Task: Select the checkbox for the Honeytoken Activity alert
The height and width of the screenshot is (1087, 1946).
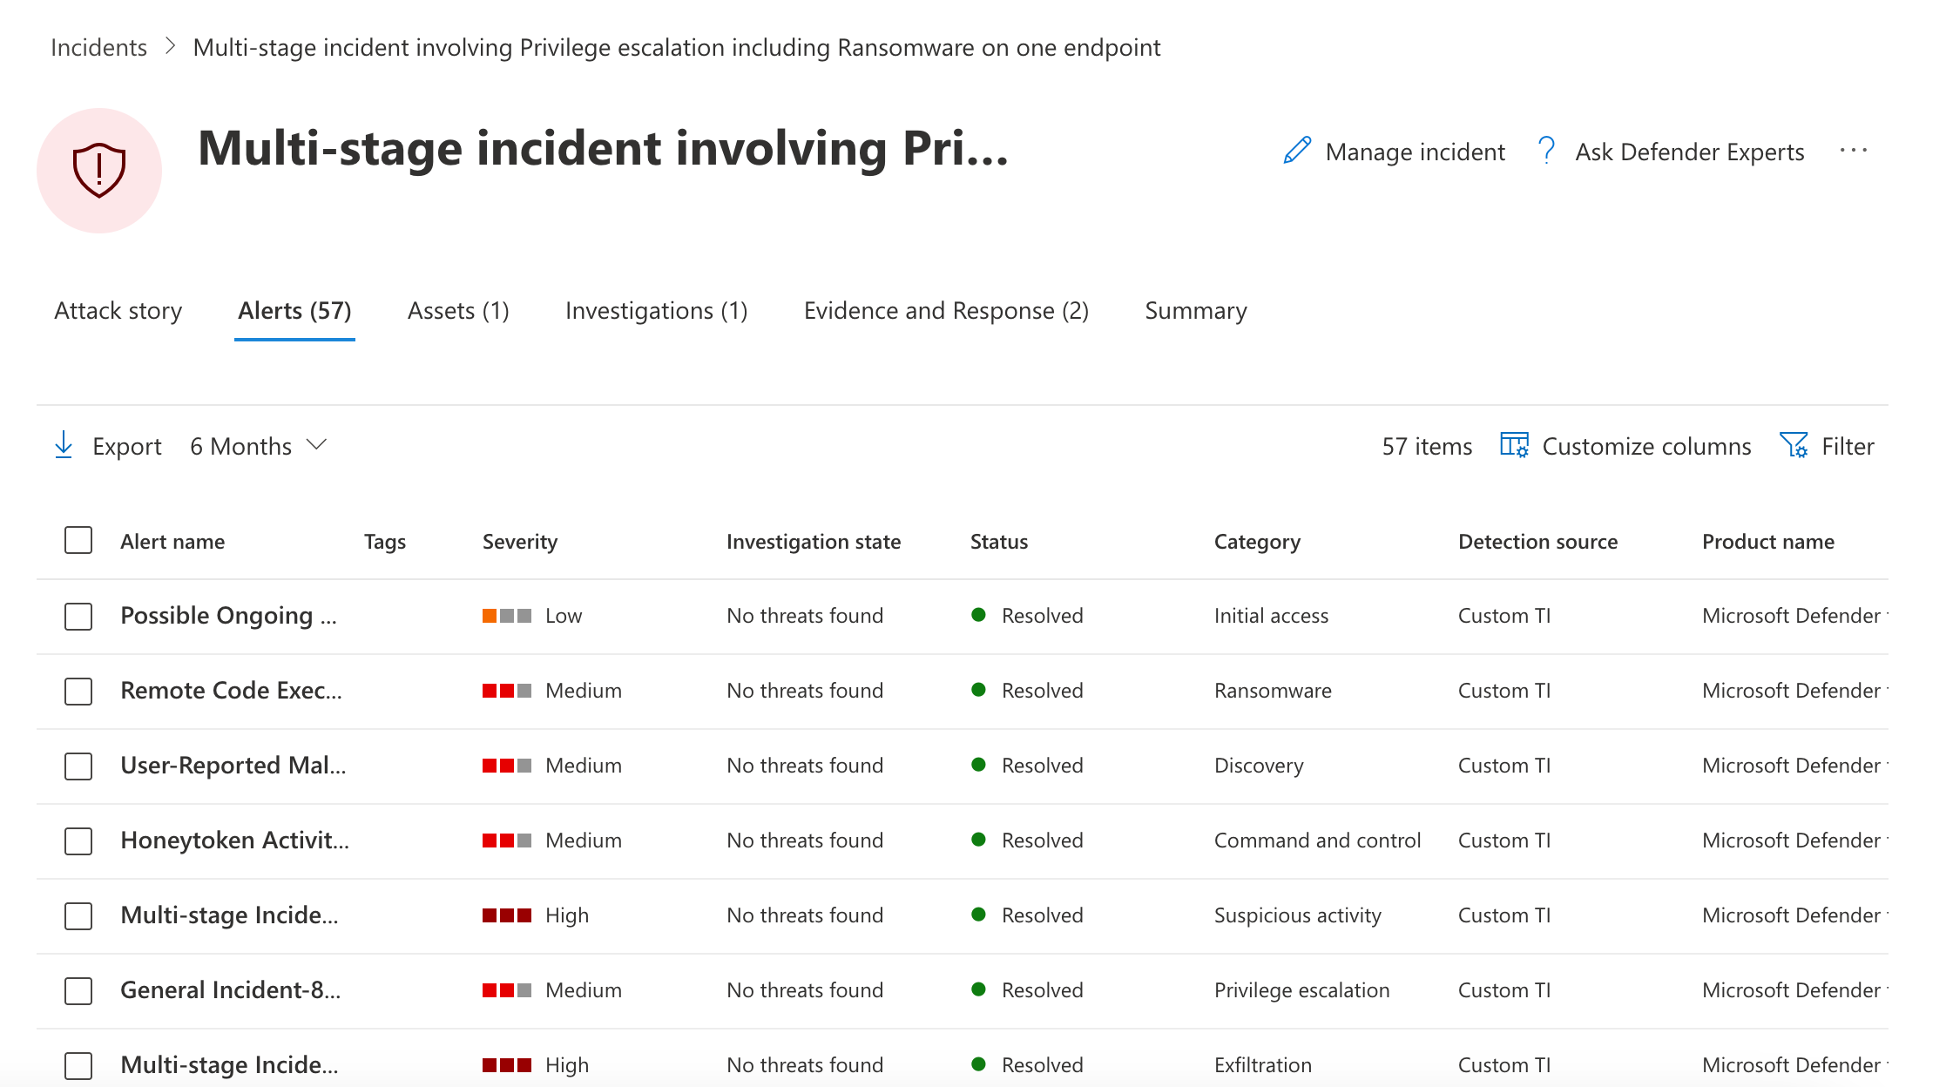Action: (78, 841)
